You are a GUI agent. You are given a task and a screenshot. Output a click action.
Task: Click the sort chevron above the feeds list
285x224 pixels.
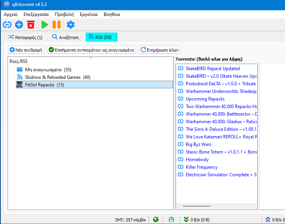point(90,58)
